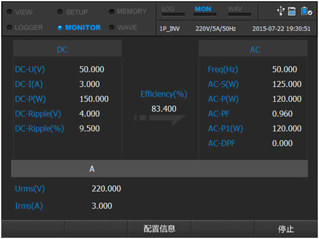Image resolution: width=319 pixels, height=239 pixels.
Task: Select the VIEW mode indicator
Action: click(20, 12)
